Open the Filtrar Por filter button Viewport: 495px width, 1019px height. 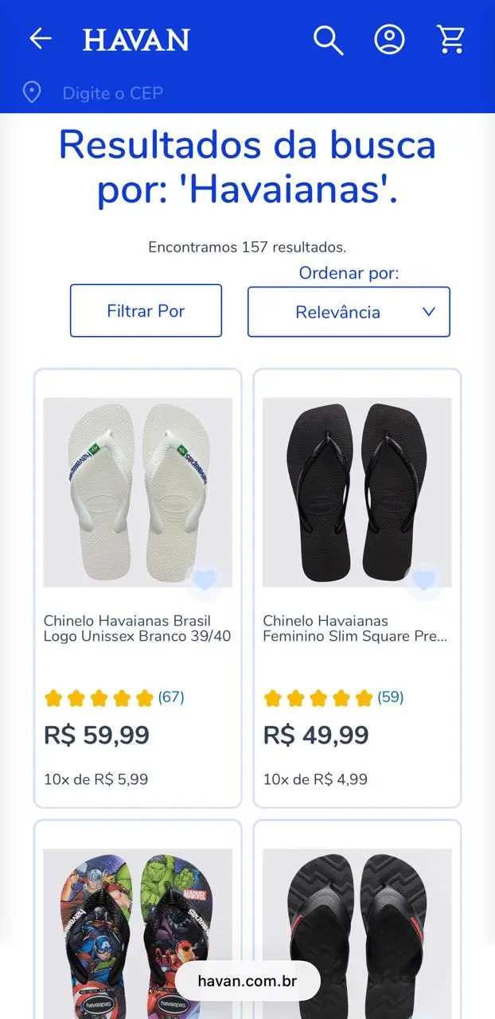pyautogui.click(x=146, y=310)
